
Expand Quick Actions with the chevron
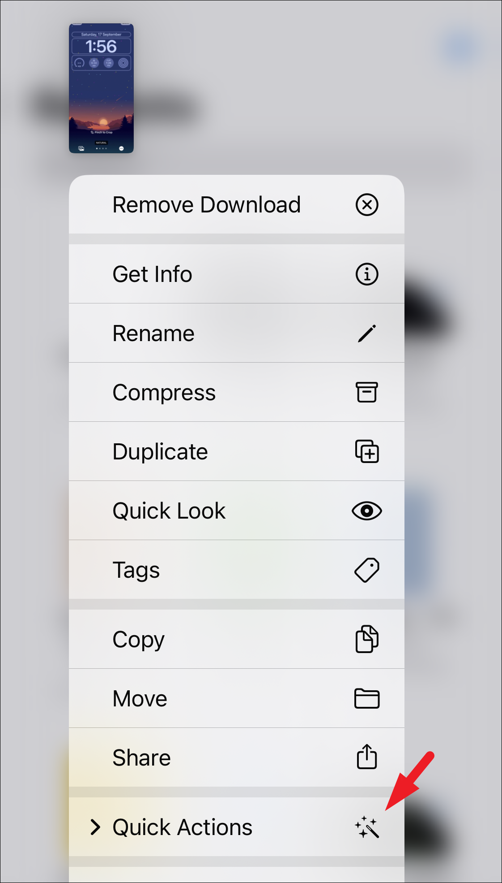95,827
